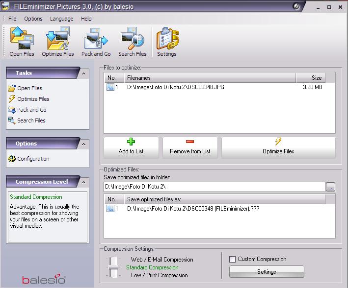Click the image icon beside DSC00348.JPG row
348x288 pixels.
(x=110, y=87)
